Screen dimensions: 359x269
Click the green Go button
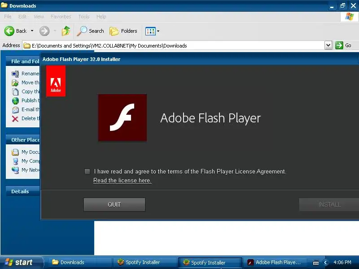pyautogui.click(x=343, y=45)
